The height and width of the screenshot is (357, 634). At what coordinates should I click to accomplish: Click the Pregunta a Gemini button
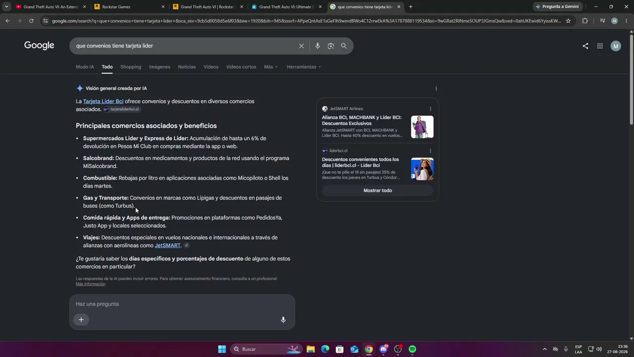click(557, 7)
